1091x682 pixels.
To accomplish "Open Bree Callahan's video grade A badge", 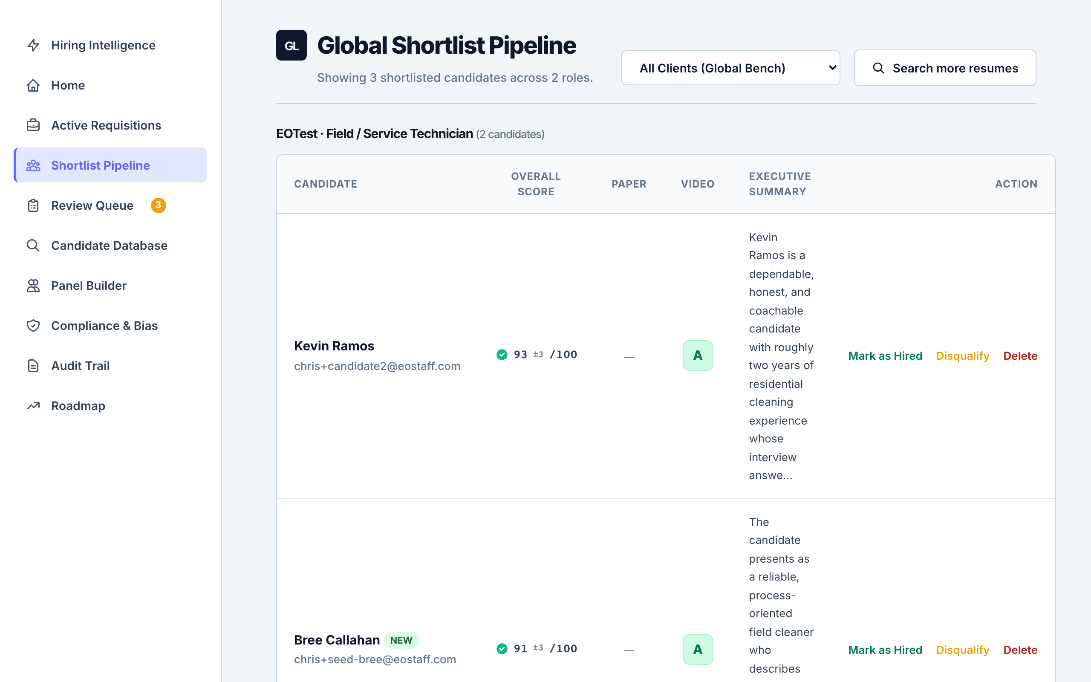I will (697, 650).
